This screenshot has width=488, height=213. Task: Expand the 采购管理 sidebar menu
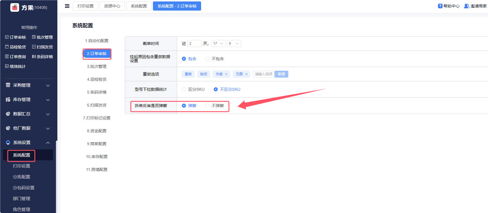coord(28,85)
